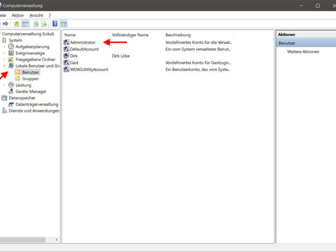Expand the Ereignisanzeige tree node
Image resolution: width=336 pixels, height=252 pixels.
[x=4, y=53]
